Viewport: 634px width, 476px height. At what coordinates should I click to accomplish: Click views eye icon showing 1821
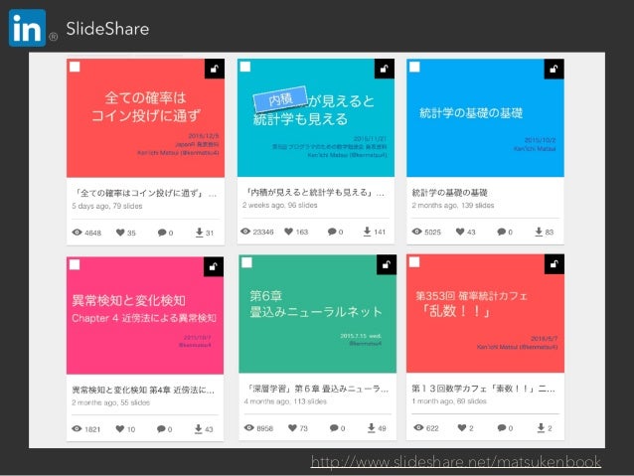point(77,429)
